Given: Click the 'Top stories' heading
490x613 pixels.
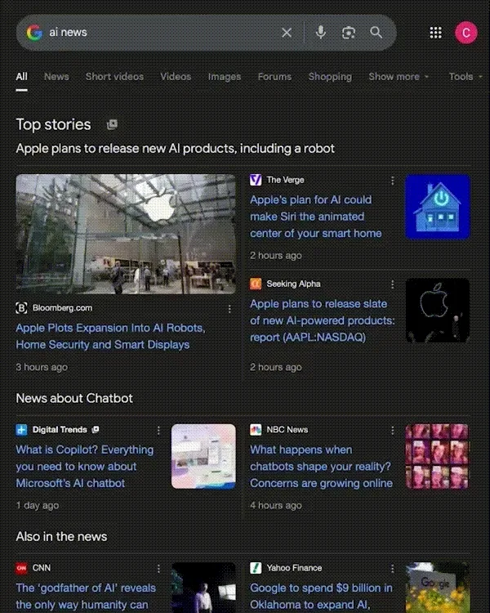Looking at the screenshot, I should 53,125.
